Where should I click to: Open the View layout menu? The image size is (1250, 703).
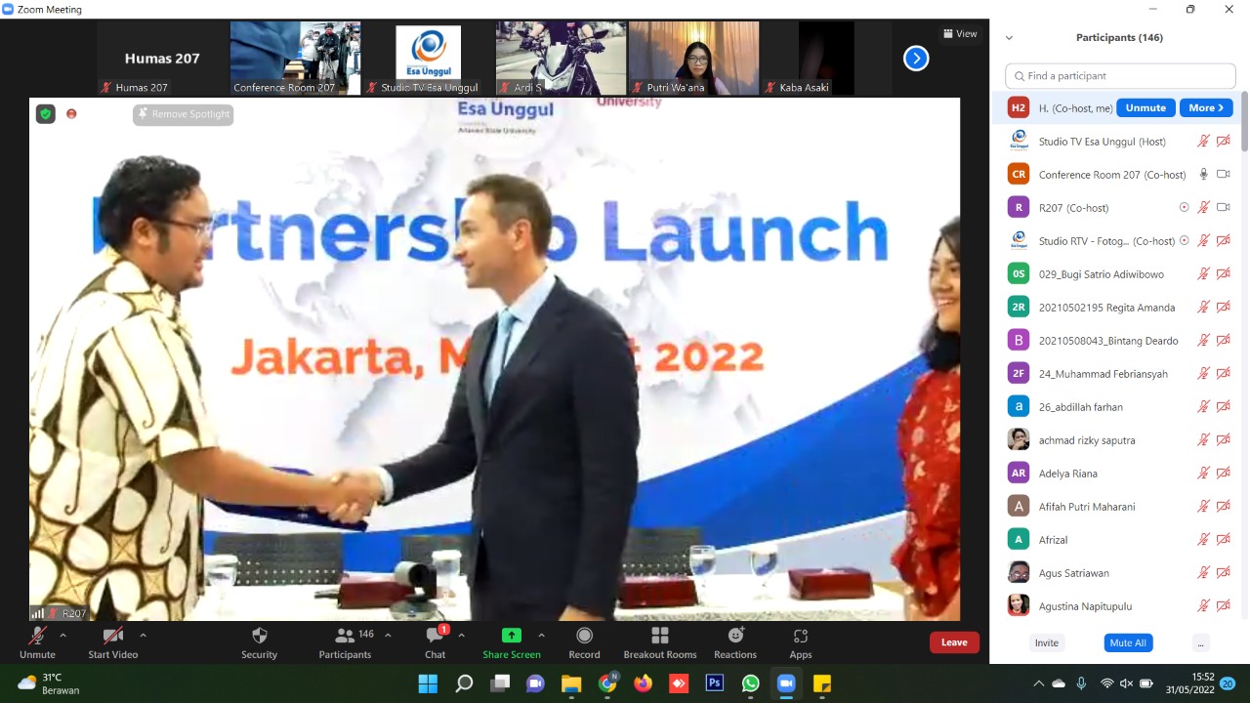960,34
